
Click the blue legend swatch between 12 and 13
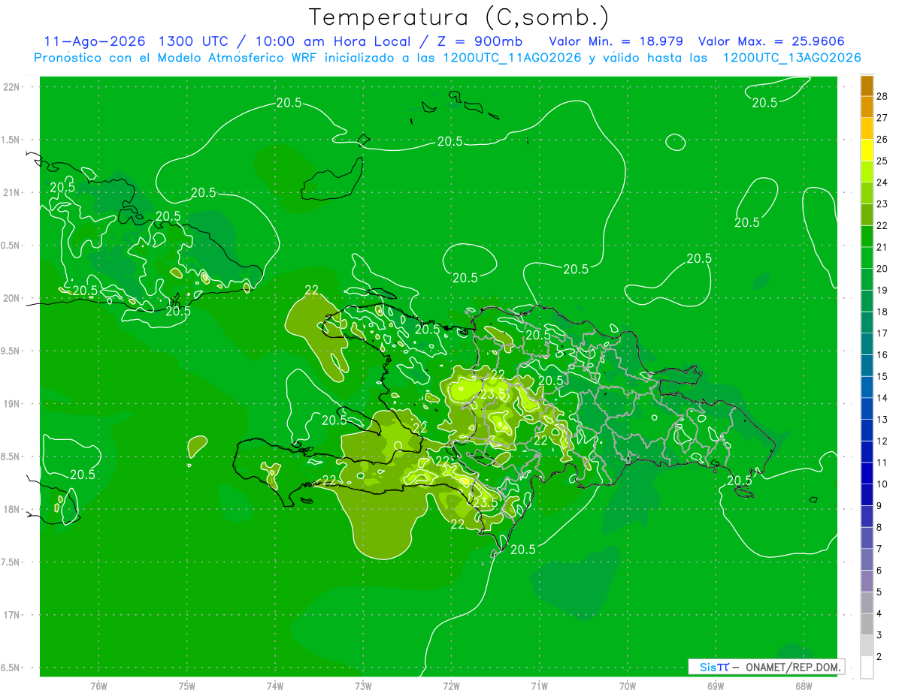click(x=867, y=430)
